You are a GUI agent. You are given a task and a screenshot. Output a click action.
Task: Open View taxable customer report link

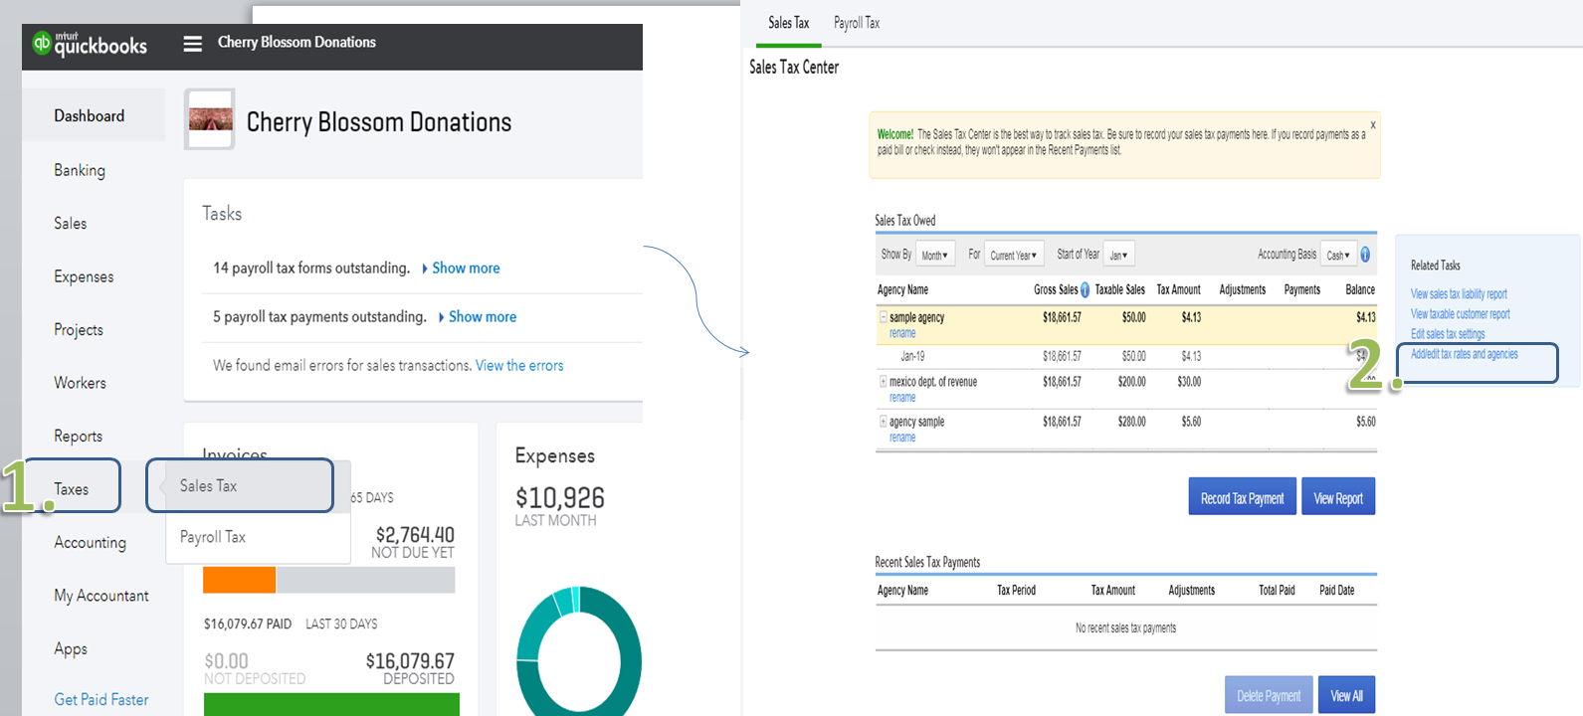(1460, 314)
